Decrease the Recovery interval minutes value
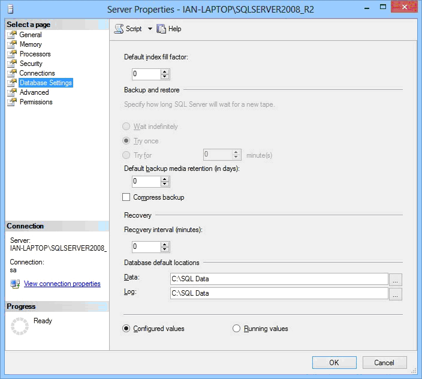The image size is (422, 379). pos(165,249)
